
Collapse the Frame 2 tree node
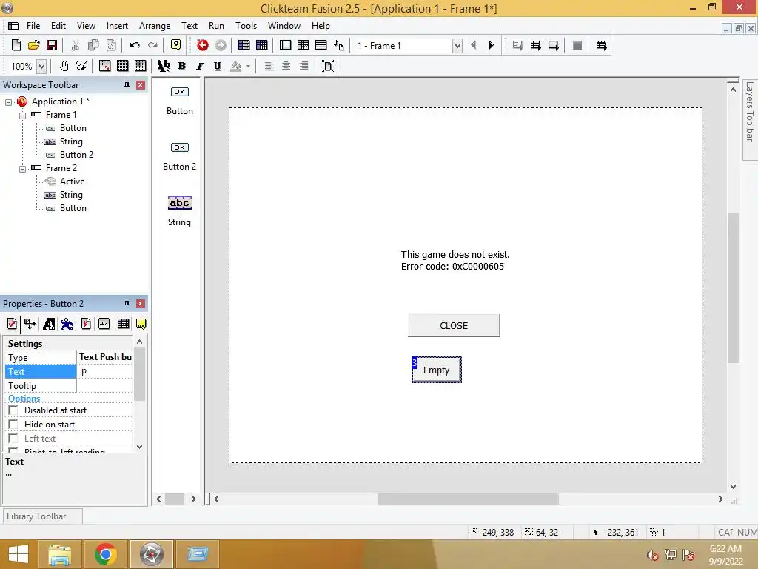click(x=22, y=169)
